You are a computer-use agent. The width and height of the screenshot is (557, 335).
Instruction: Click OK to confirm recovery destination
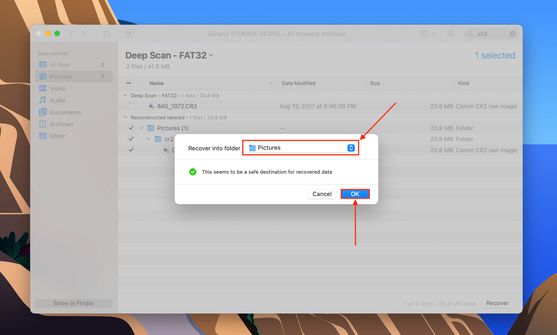click(x=355, y=194)
